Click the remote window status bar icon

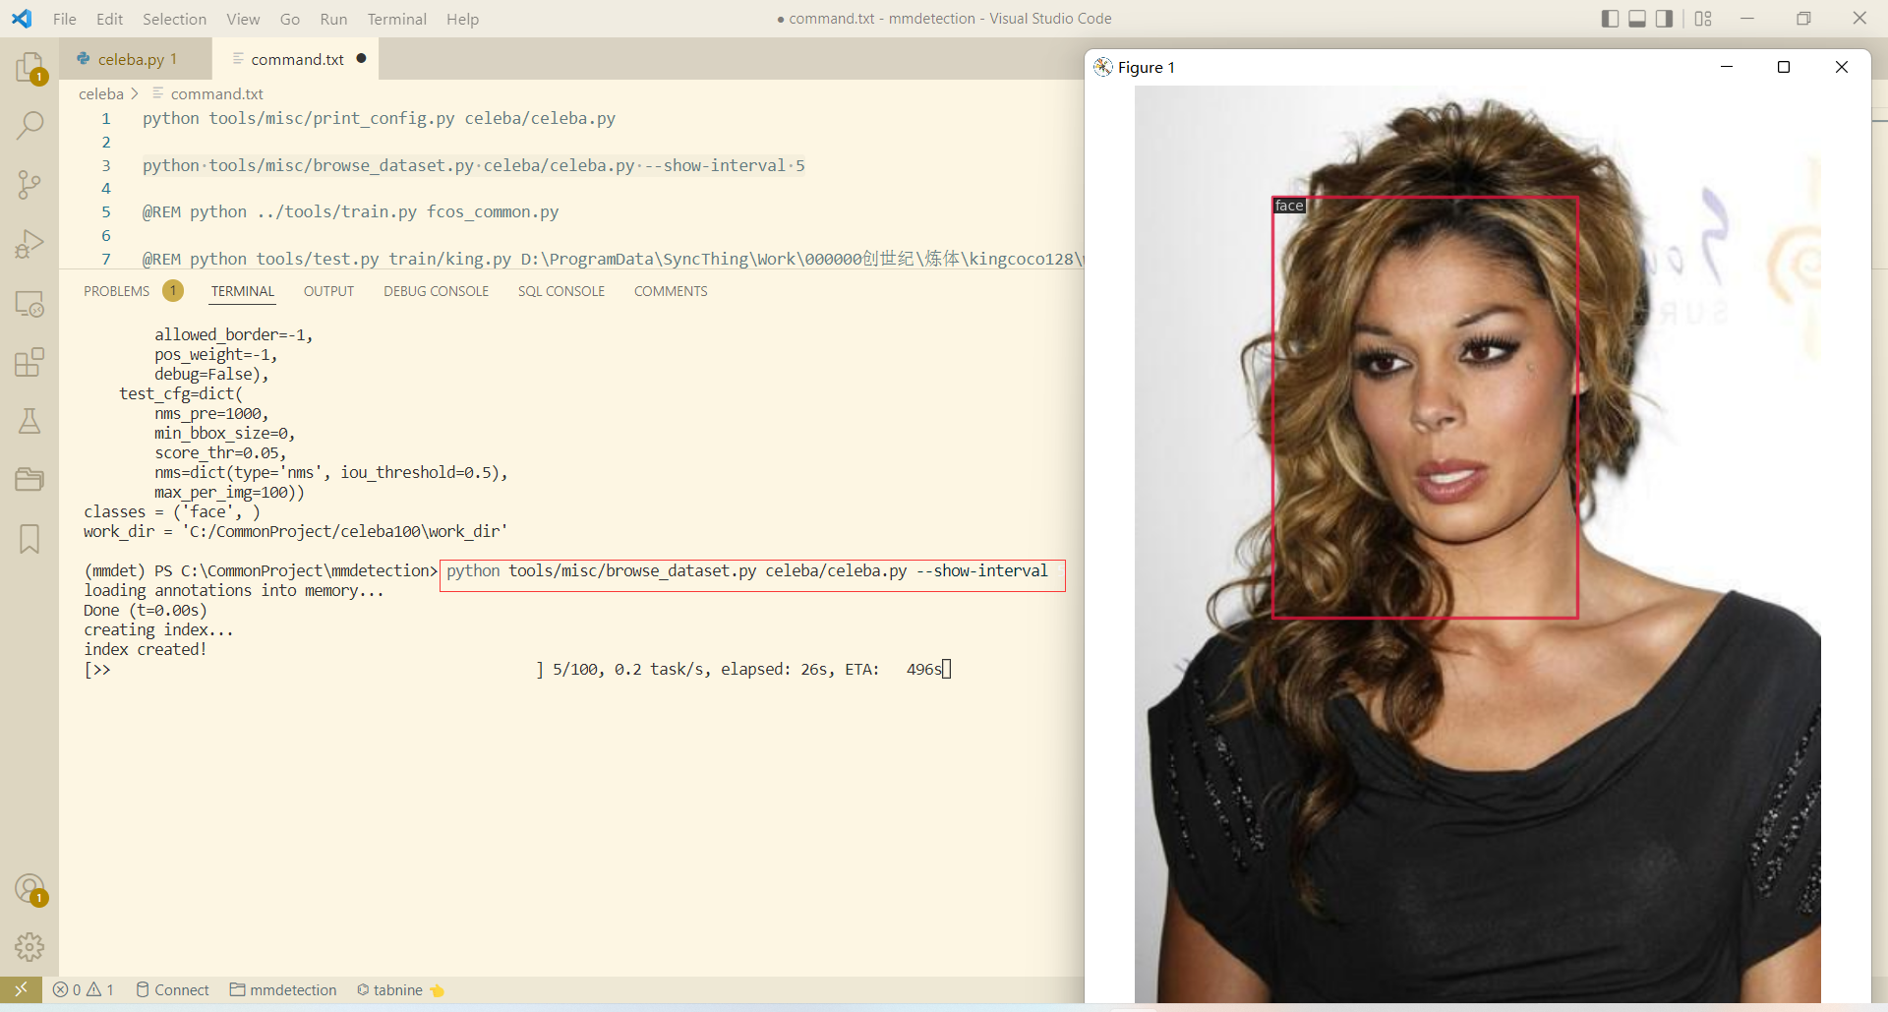[21, 989]
